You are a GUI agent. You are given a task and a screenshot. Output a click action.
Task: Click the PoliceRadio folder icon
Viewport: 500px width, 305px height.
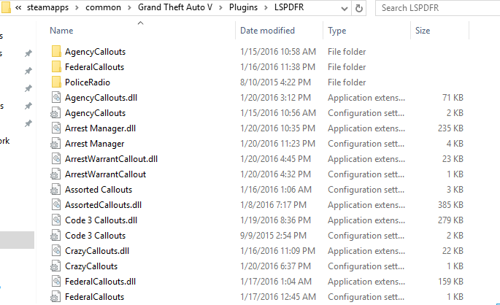pos(56,82)
